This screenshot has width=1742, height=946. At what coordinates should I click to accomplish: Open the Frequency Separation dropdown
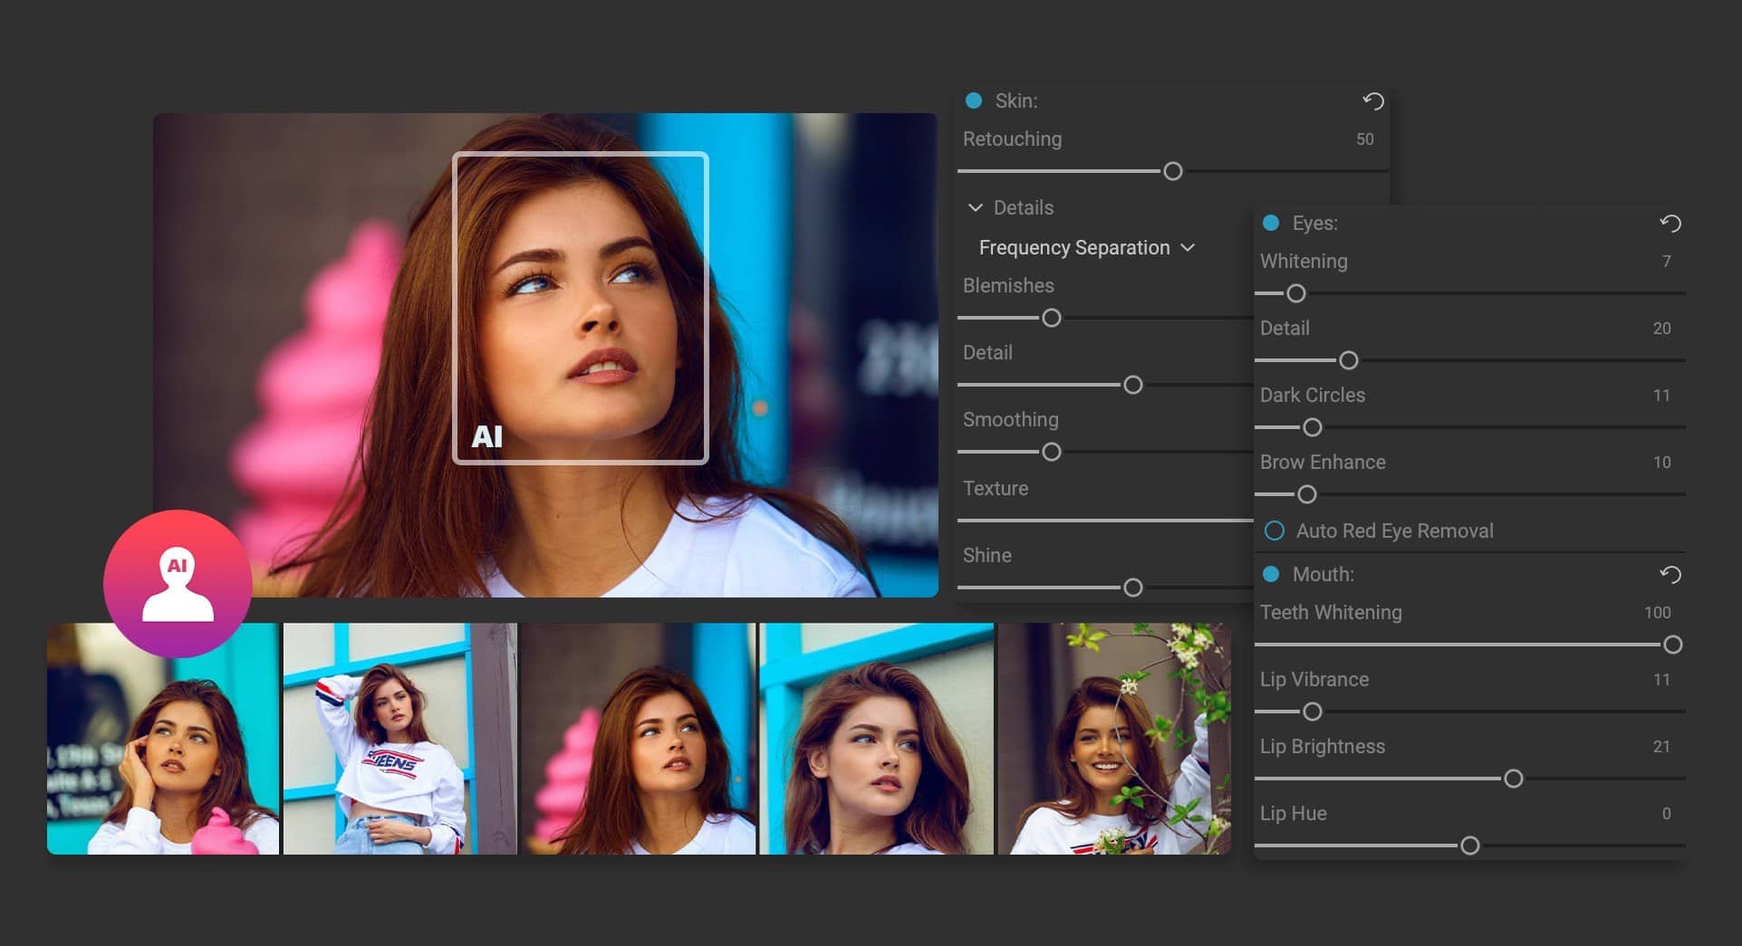click(x=1086, y=247)
